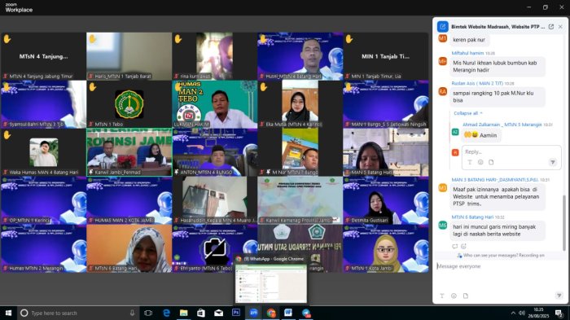Select MTsN 1 Kota Jambi avatar tile
The image size is (570, 320).
386,248
